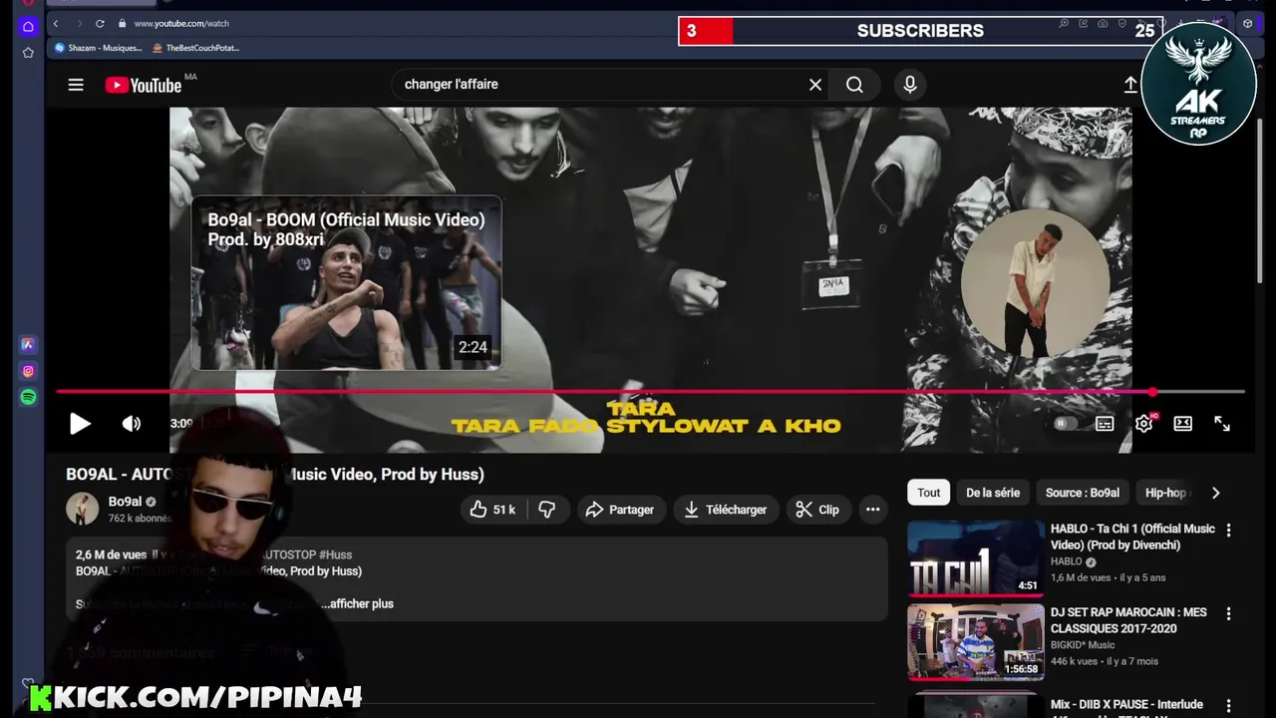Click the circular end-screen channel thumbnail
This screenshot has width=1276, height=718.
pyautogui.click(x=1035, y=283)
